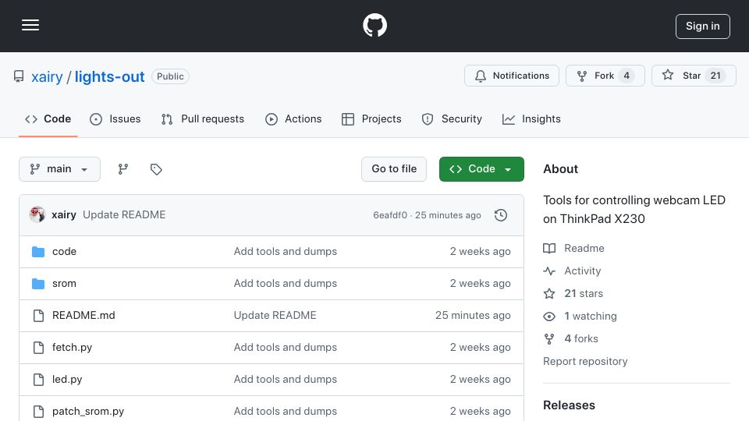This screenshot has height=421, width=749.
Task: Click the led.py file icon
Action: 38,380
